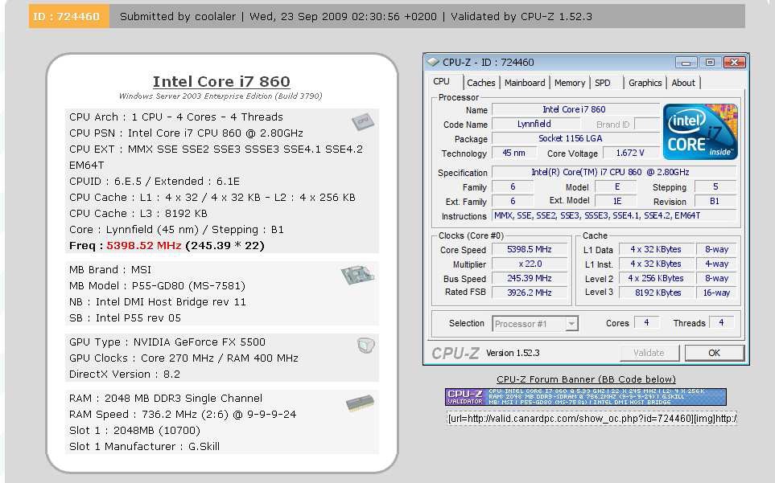
Task: Click the red 5398.52 MHz frequency value
Action: 144,246
